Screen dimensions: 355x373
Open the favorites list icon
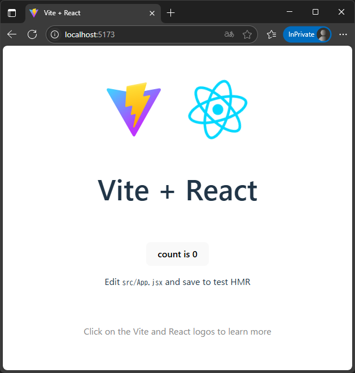click(271, 34)
